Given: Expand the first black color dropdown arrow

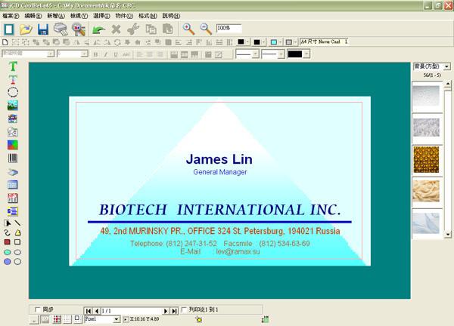Looking at the screenshot, I should (247, 42).
